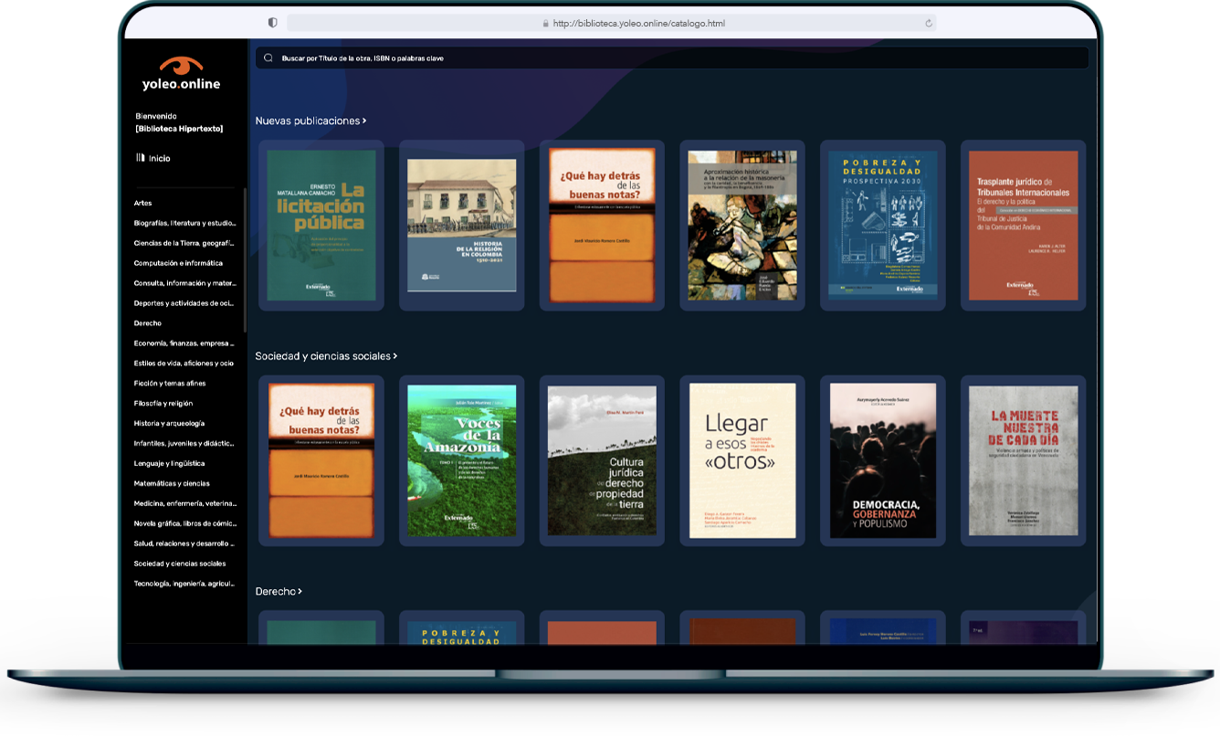Image resolution: width=1220 pixels, height=738 pixels.
Task: Open Voces de la Amazonía book cover
Action: point(461,460)
